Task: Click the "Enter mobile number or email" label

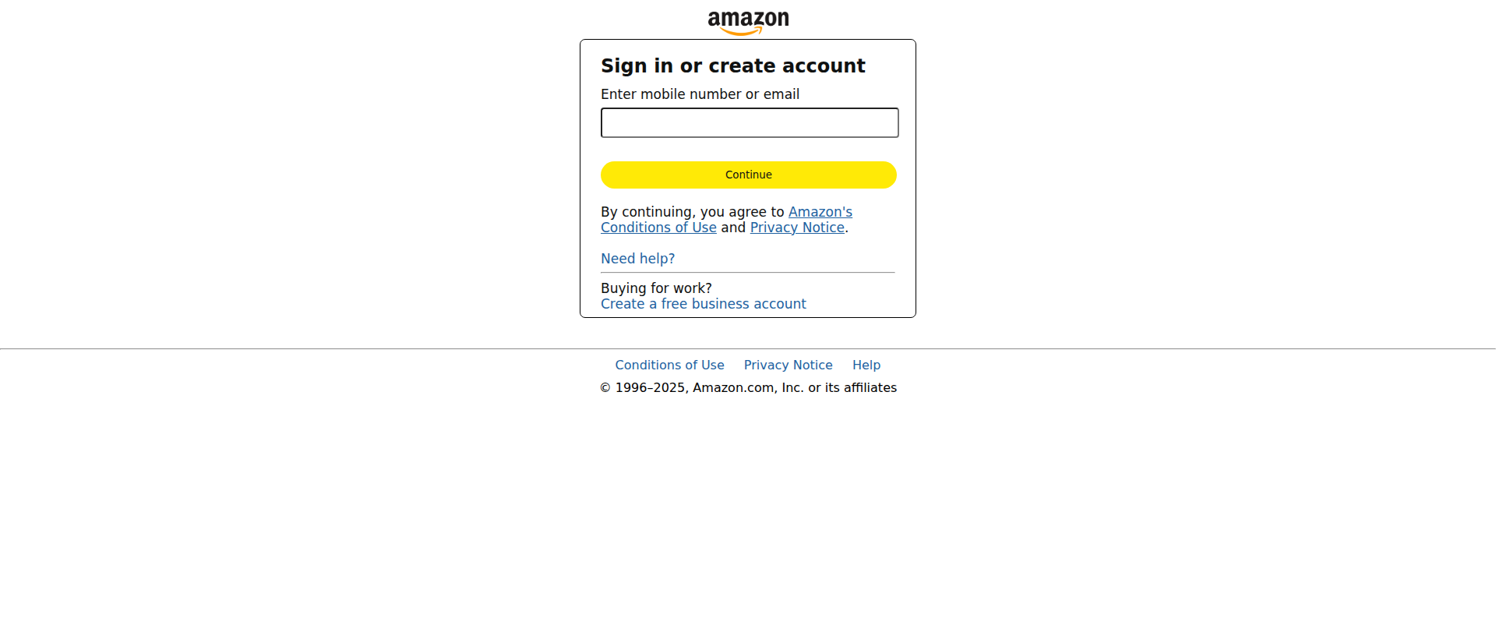Action: pyautogui.click(x=700, y=94)
